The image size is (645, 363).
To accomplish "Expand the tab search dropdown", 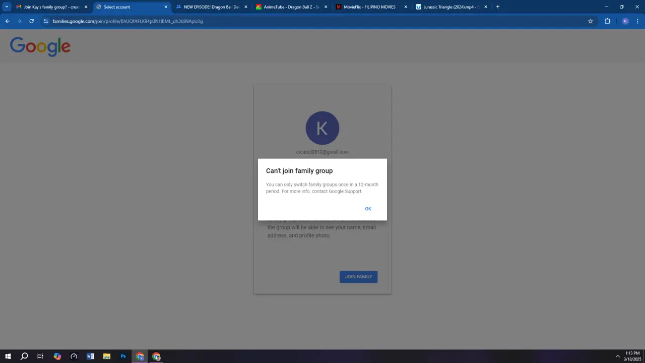I will click(x=7, y=7).
